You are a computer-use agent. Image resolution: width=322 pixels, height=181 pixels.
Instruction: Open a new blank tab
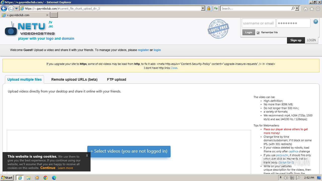54,15
